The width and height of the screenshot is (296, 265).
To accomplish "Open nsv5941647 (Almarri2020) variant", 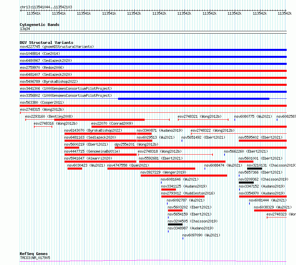I will coord(88,158).
